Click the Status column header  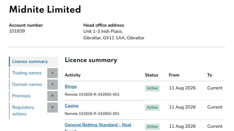[151, 75]
